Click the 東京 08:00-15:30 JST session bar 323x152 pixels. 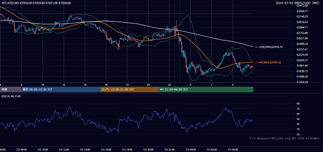pos(61,89)
